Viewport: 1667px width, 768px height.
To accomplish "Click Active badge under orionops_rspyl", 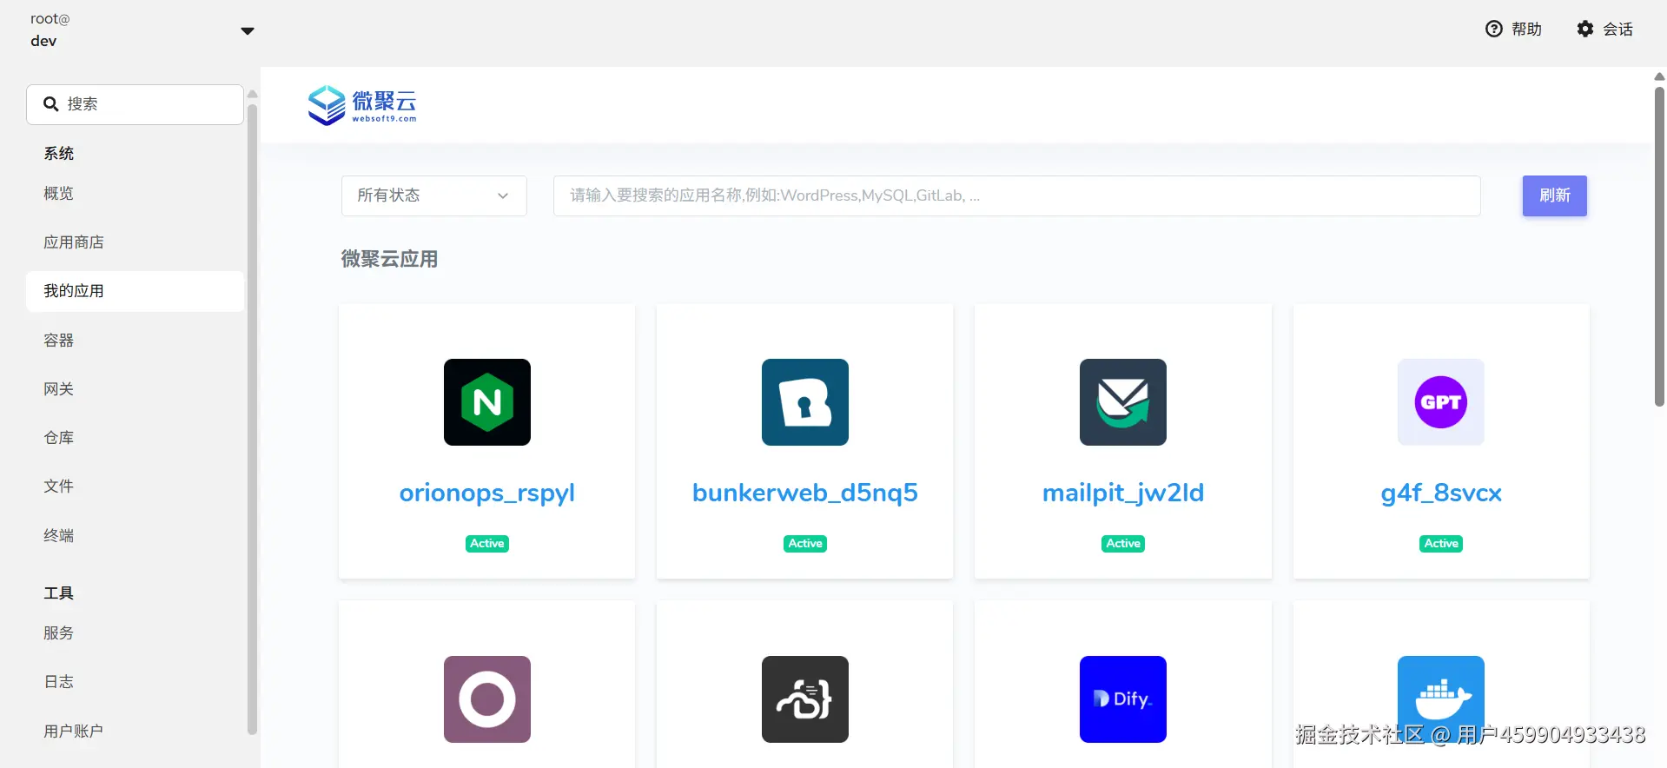I will [486, 544].
